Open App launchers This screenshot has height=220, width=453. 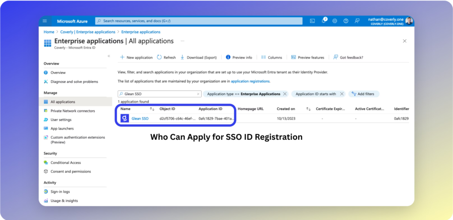pos(62,128)
